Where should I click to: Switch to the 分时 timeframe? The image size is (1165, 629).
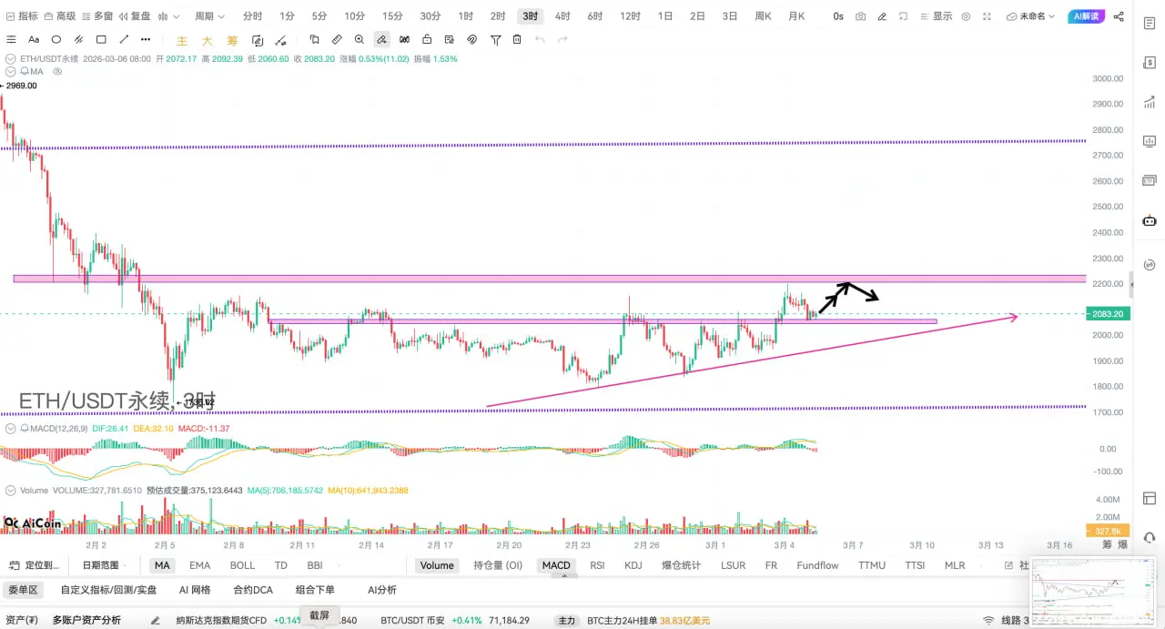pos(252,16)
